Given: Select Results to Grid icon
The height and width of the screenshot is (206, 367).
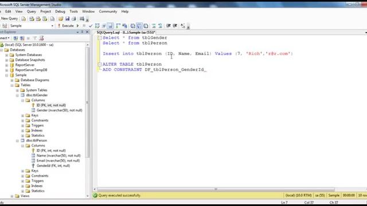Looking at the screenshot, I should click(139, 26).
